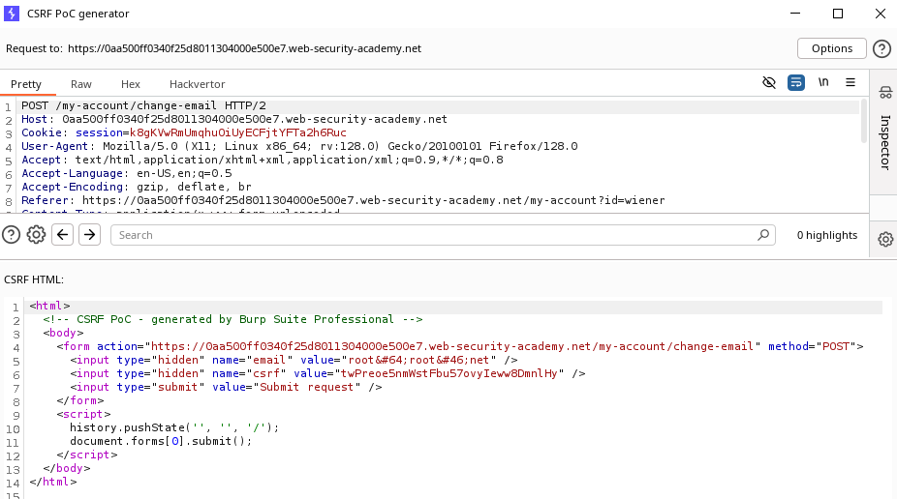Image resolution: width=897 pixels, height=499 pixels.
Task: Go to previous search match arrow
Action: 62,235
